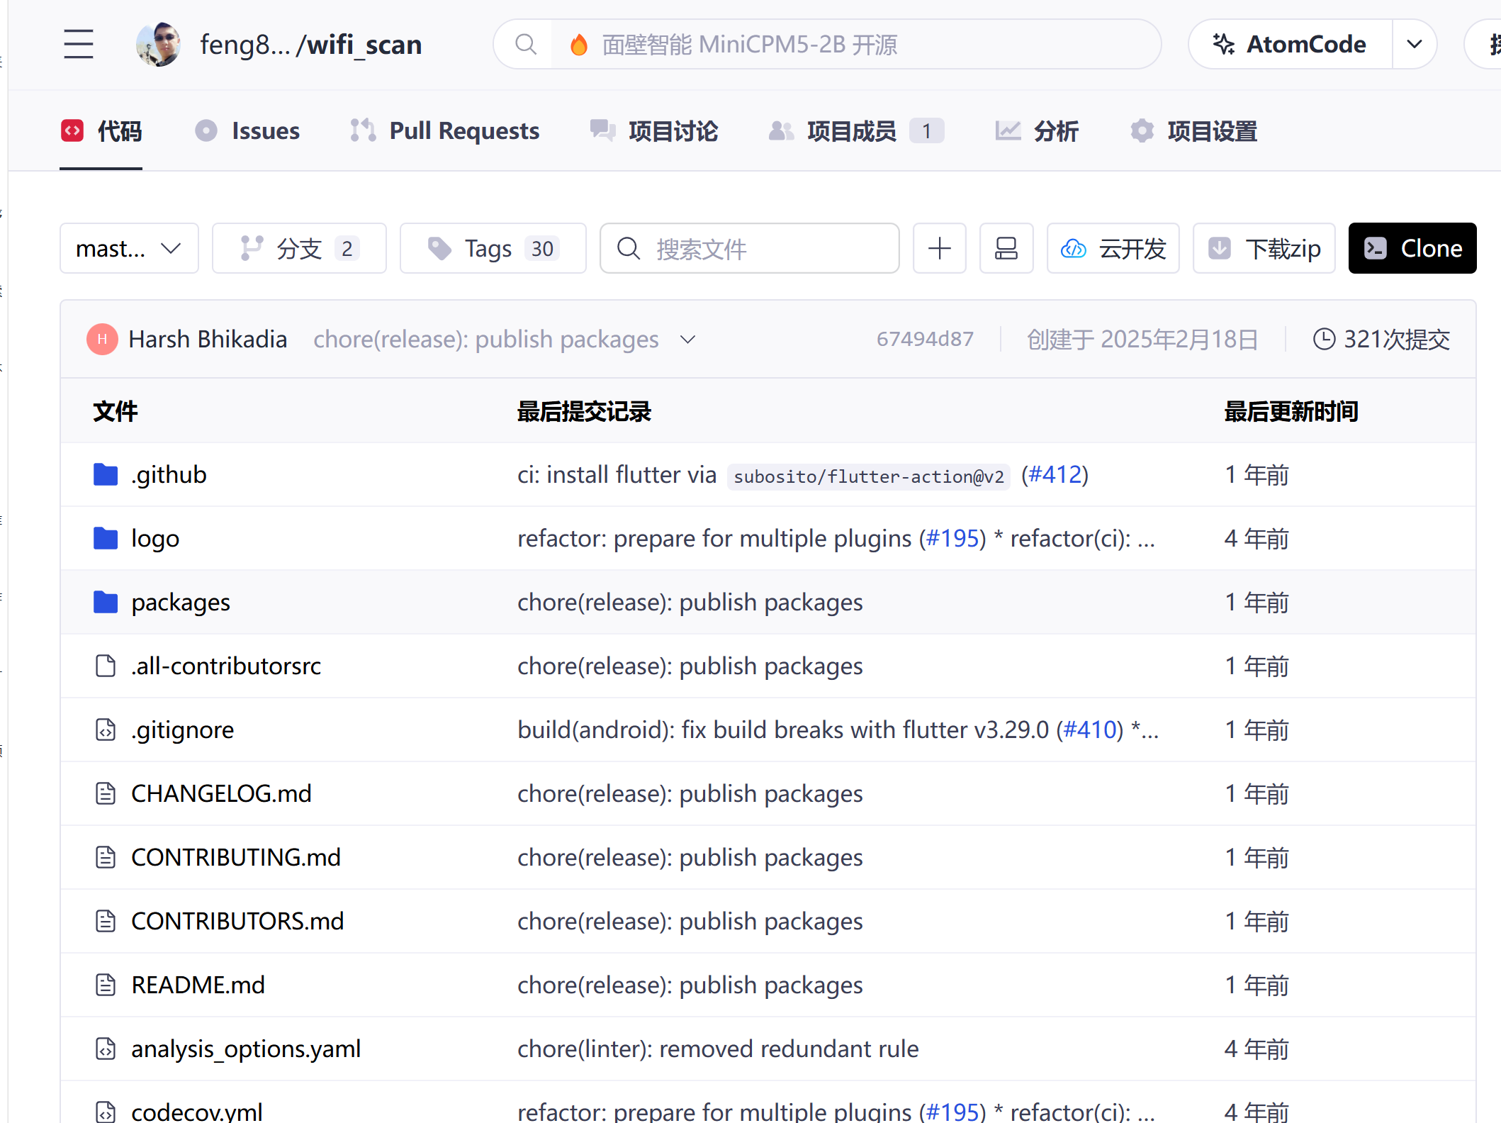Open 项目设置 tab

coord(1193,131)
